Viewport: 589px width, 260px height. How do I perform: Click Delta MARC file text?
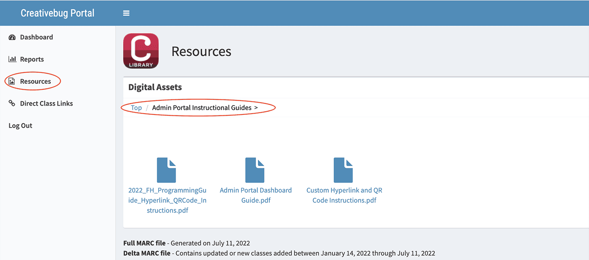147,253
